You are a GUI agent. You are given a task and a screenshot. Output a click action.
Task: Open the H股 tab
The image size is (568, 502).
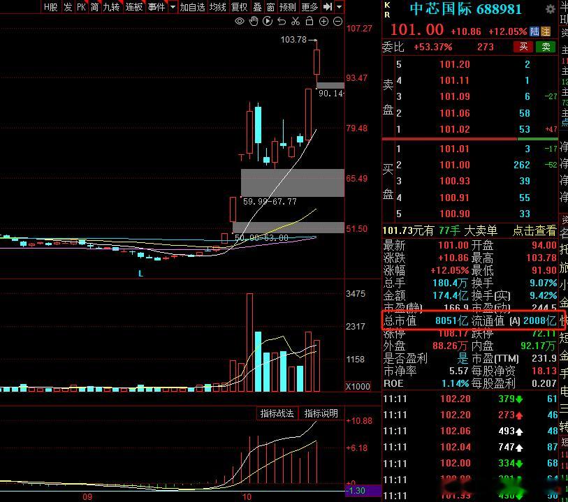coord(51,7)
